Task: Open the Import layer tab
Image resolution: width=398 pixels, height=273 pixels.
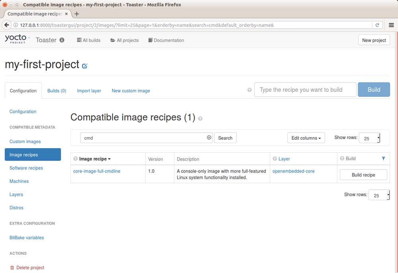Action: 89,91
